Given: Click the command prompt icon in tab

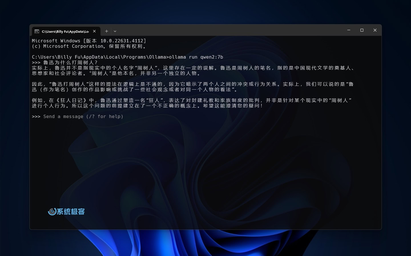Looking at the screenshot, I should pos(37,31).
